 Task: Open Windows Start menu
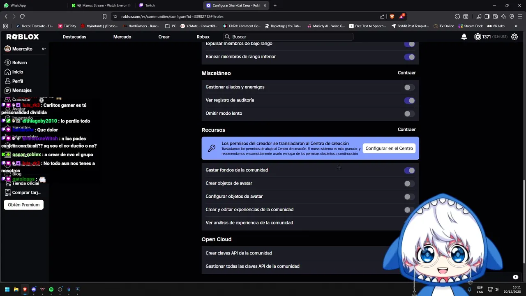pyautogui.click(x=7, y=289)
